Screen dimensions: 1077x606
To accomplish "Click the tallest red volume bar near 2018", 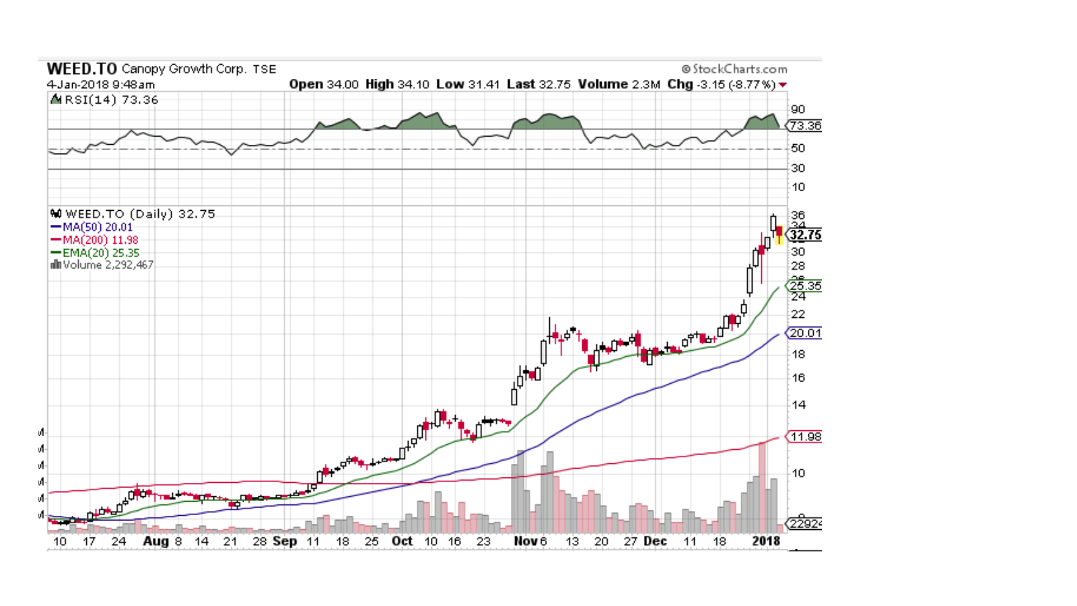I will pos(762,487).
